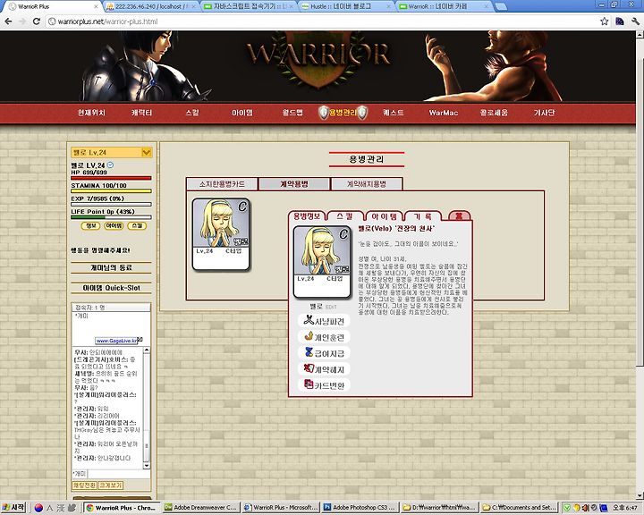Screen dimensions: 644x515
Task: Click the green LIFE Point progress bar
Action: click(x=111, y=217)
